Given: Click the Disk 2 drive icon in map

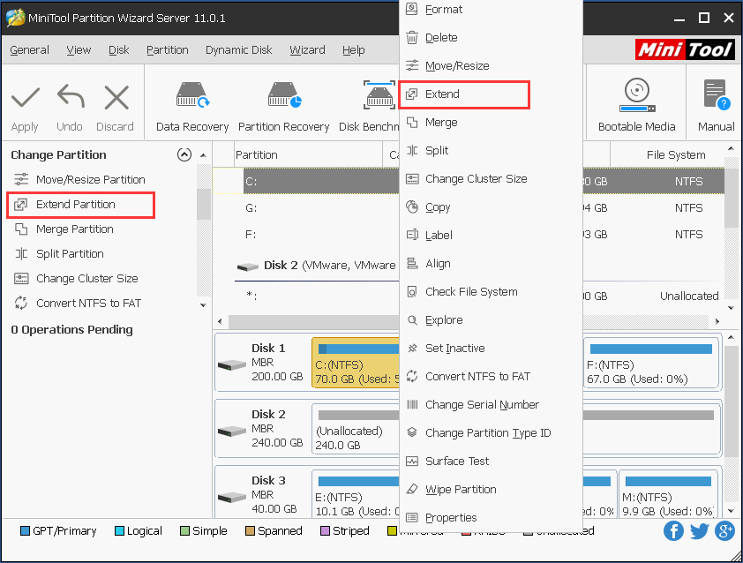Looking at the screenshot, I should [x=232, y=432].
